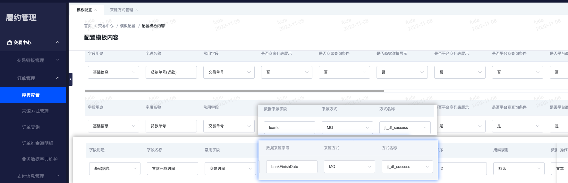Open 是否平台商列表展示 dropdown showing 否
This screenshot has width=568, height=183.
click(460, 72)
